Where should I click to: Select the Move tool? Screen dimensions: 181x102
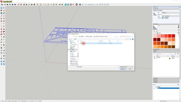[x=1, y=29]
